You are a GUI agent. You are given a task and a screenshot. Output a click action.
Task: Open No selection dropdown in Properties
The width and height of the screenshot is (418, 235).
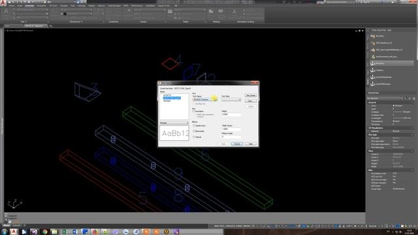coord(385,99)
